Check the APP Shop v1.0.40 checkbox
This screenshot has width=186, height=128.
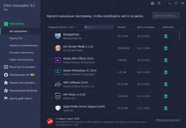point(50,96)
